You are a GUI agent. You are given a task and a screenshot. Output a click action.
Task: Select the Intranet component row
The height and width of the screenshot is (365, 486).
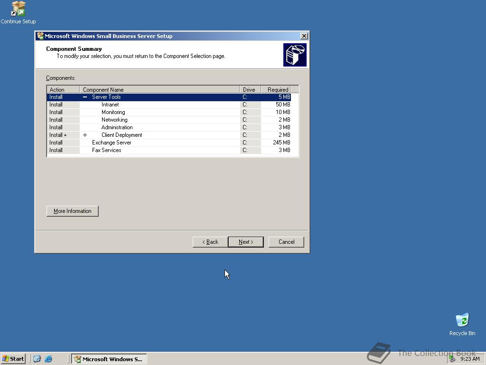[169, 105]
